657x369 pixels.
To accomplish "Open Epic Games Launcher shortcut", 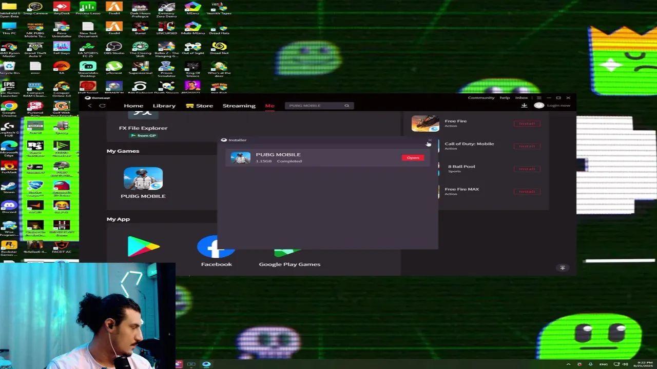I will [9, 89].
